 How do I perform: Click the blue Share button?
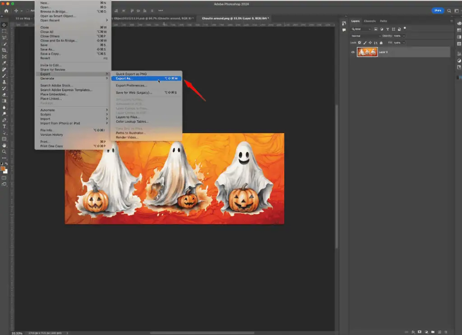coord(437,10)
